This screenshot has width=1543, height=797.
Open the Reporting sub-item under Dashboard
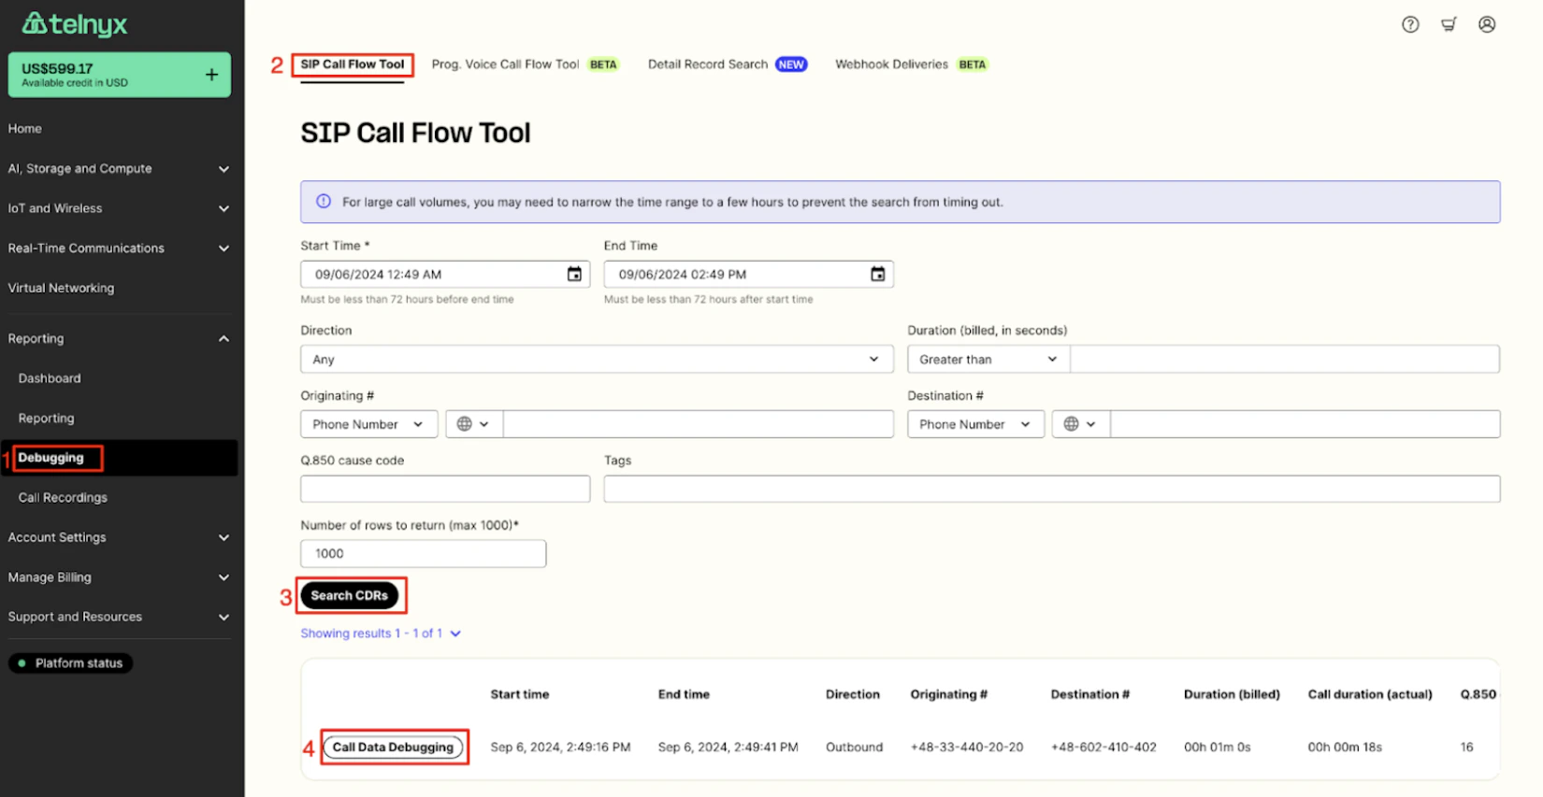(46, 419)
